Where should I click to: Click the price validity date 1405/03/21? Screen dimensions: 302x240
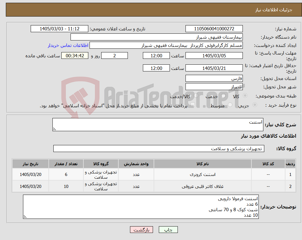[x=214, y=68]
